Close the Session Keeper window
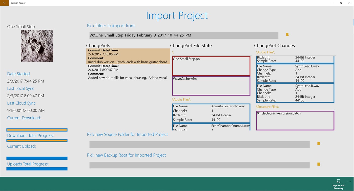The image size is (354, 191). coord(349,3)
